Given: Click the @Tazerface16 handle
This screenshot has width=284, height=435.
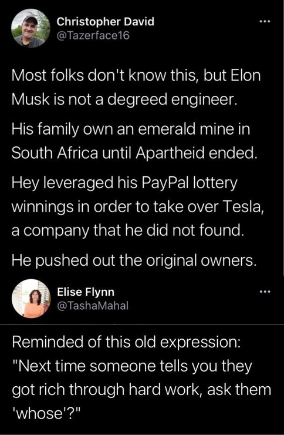Looking at the screenshot, I should [93, 35].
